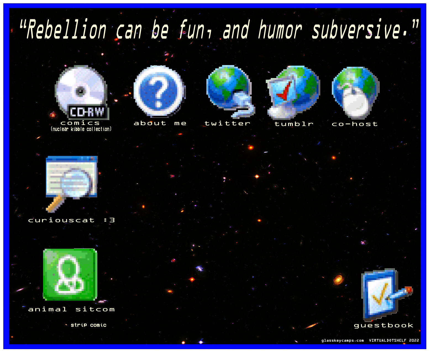
Task: Open the tumblr globe and monitor icon
Action: 293,92
